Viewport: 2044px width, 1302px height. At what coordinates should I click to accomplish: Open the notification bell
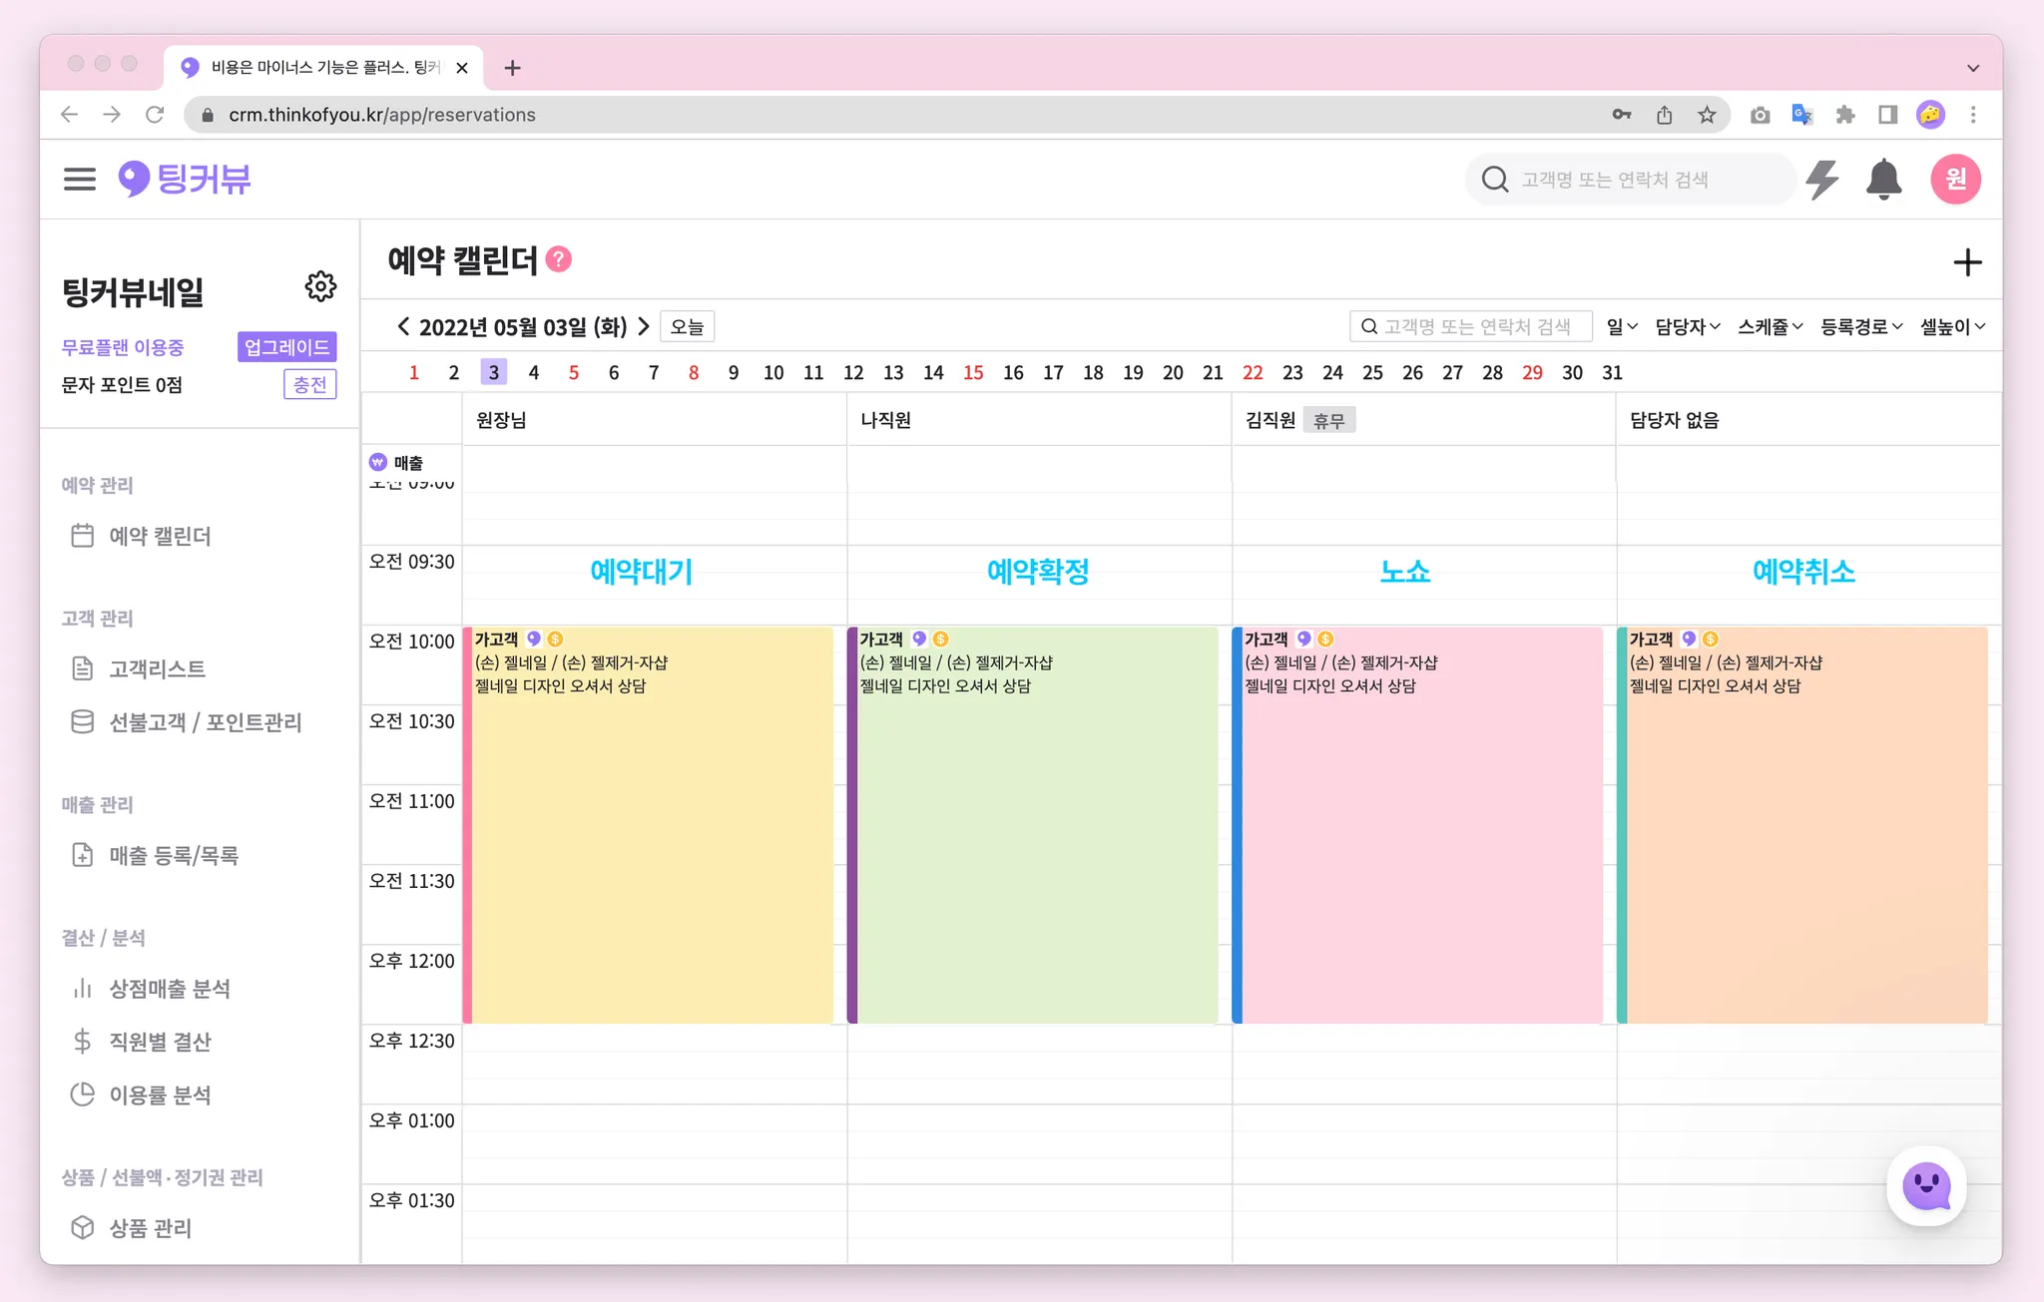click(1883, 180)
